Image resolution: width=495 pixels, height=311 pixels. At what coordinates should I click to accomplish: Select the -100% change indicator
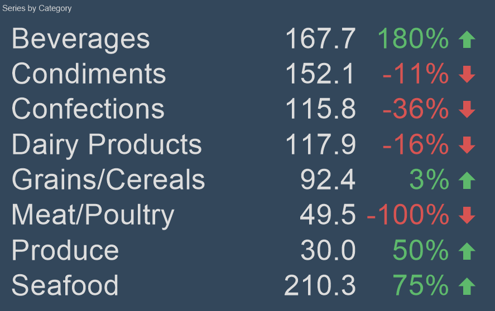point(408,215)
